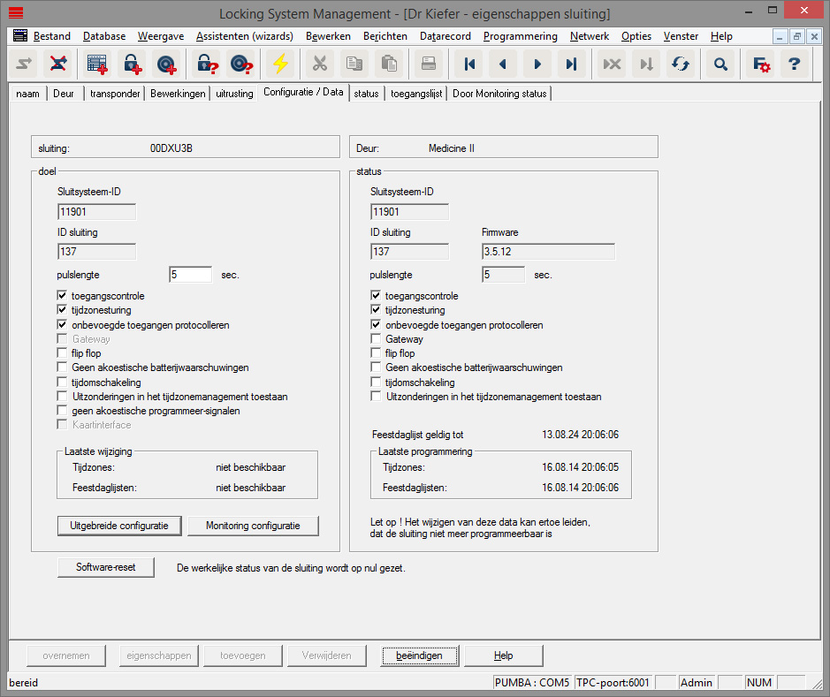Click the read transponder target icon
Image resolution: width=830 pixels, height=697 pixels.
(x=240, y=64)
